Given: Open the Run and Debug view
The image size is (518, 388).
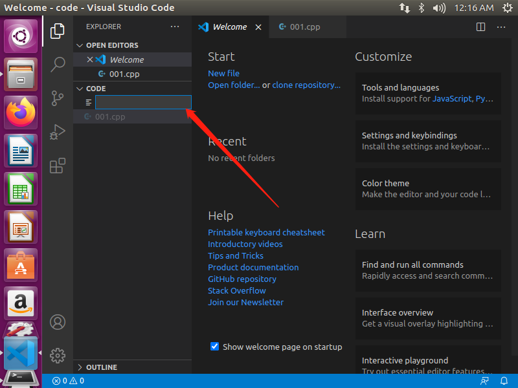Looking at the screenshot, I should point(58,132).
